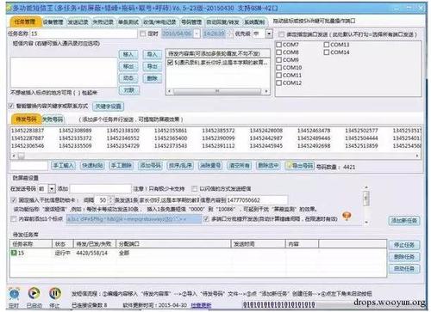Check the COM7 port checkbox
Screen dimensions: 431x312
[278, 45]
